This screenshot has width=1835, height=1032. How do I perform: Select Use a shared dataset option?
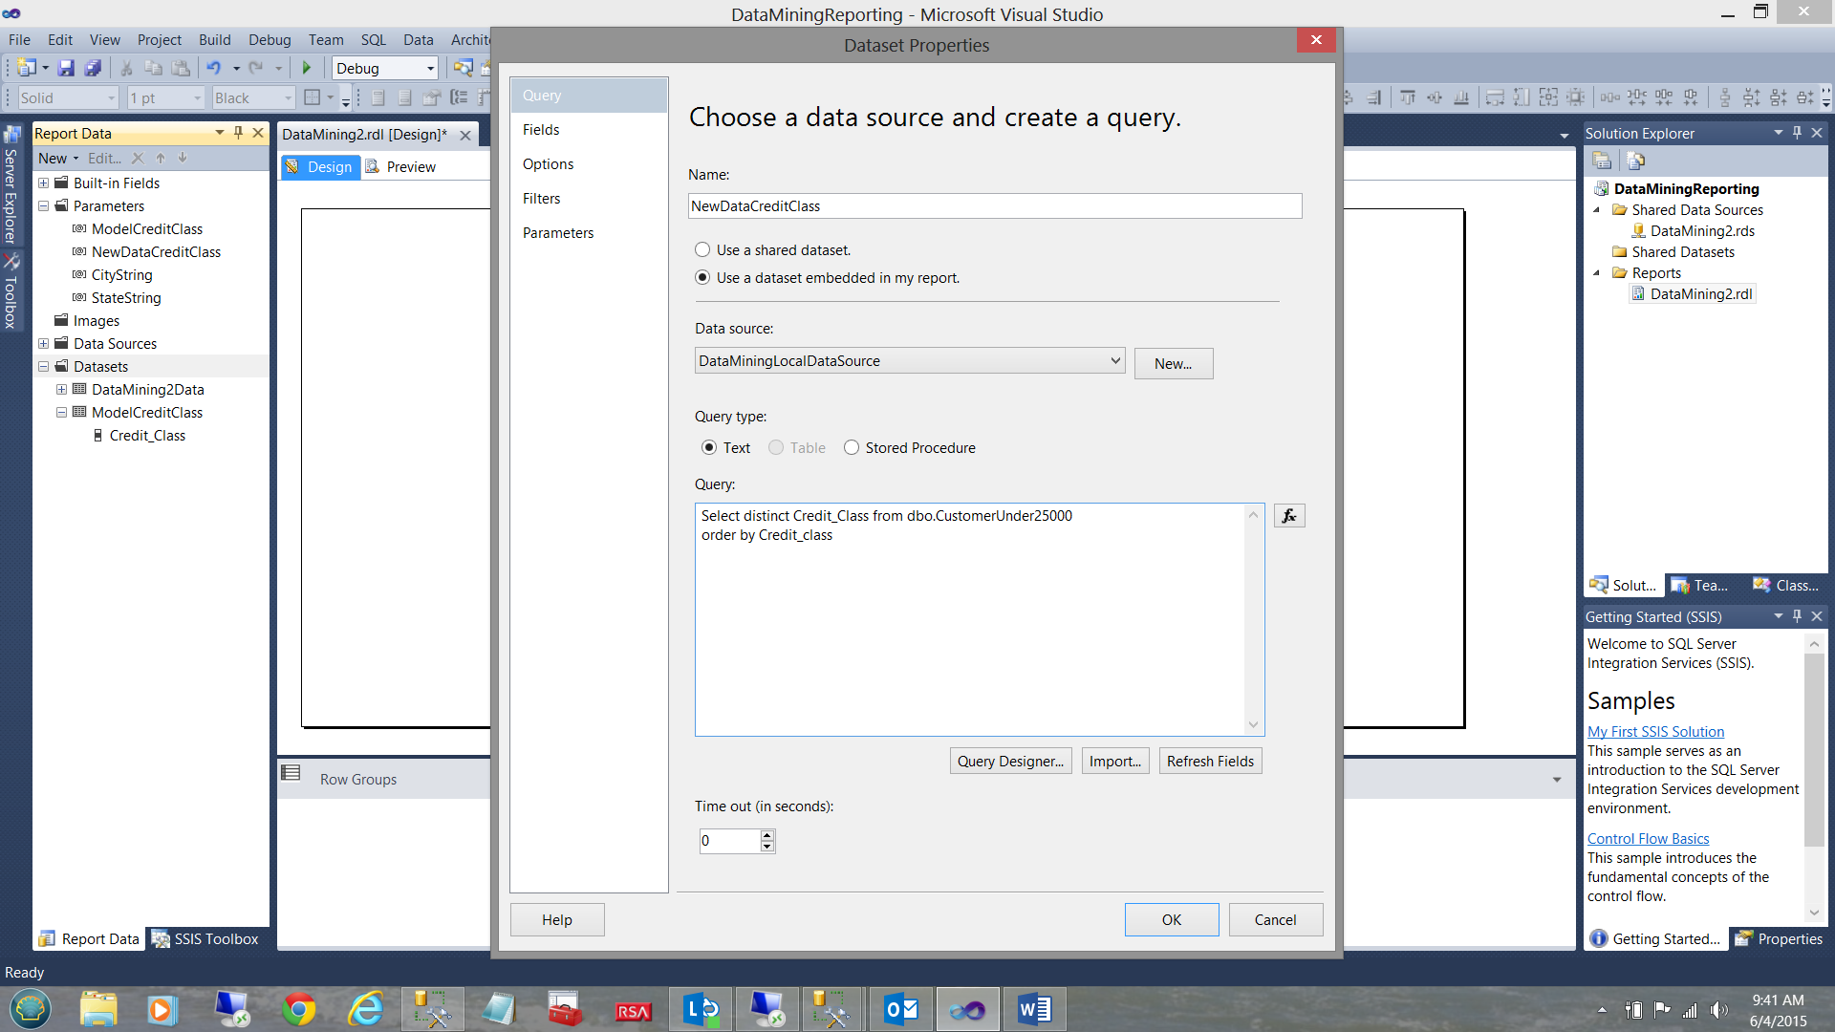point(702,249)
